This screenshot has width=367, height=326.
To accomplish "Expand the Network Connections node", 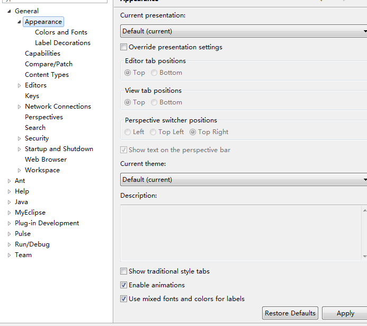I will [x=20, y=107].
